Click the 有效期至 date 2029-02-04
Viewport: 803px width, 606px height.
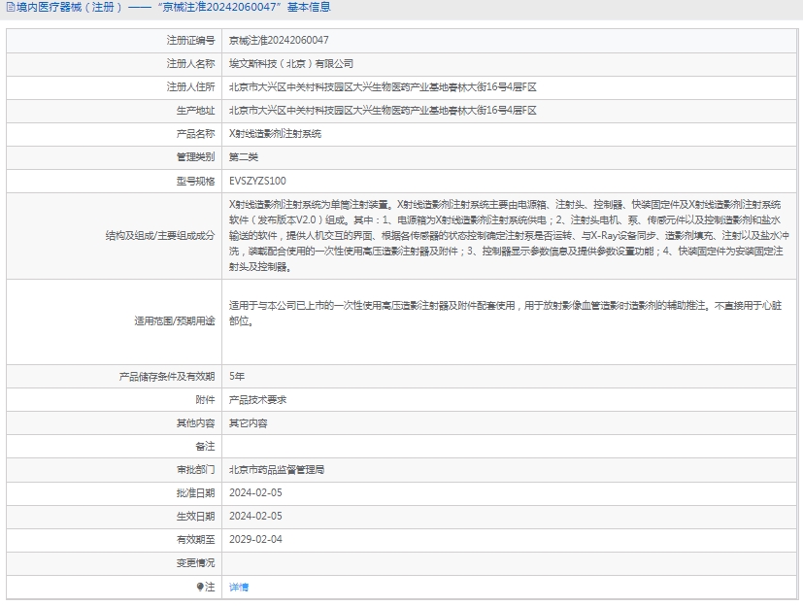[255, 539]
